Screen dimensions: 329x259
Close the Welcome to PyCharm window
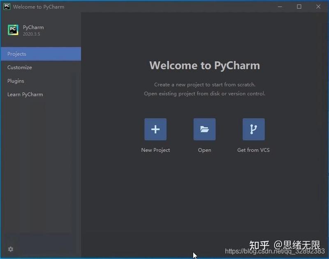pyautogui.click(x=318, y=7)
